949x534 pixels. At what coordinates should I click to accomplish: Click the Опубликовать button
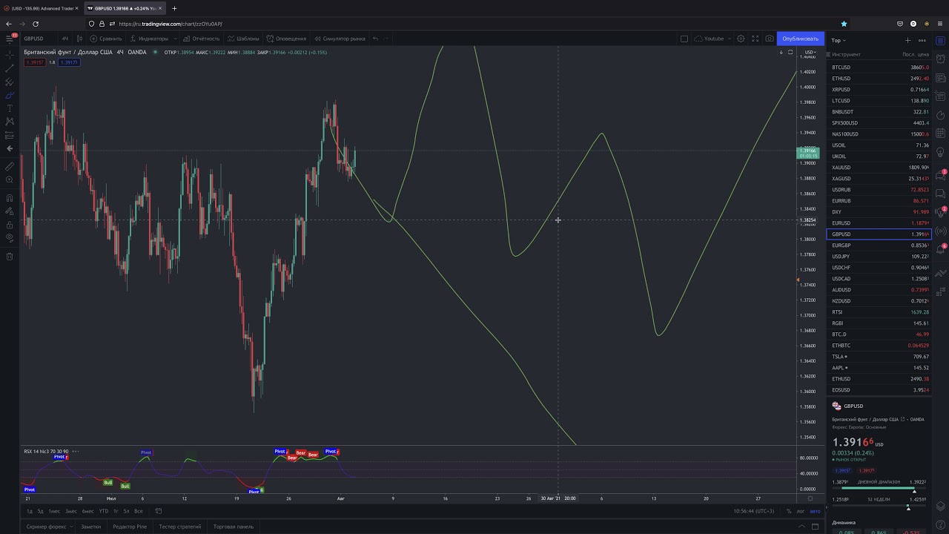800,39
